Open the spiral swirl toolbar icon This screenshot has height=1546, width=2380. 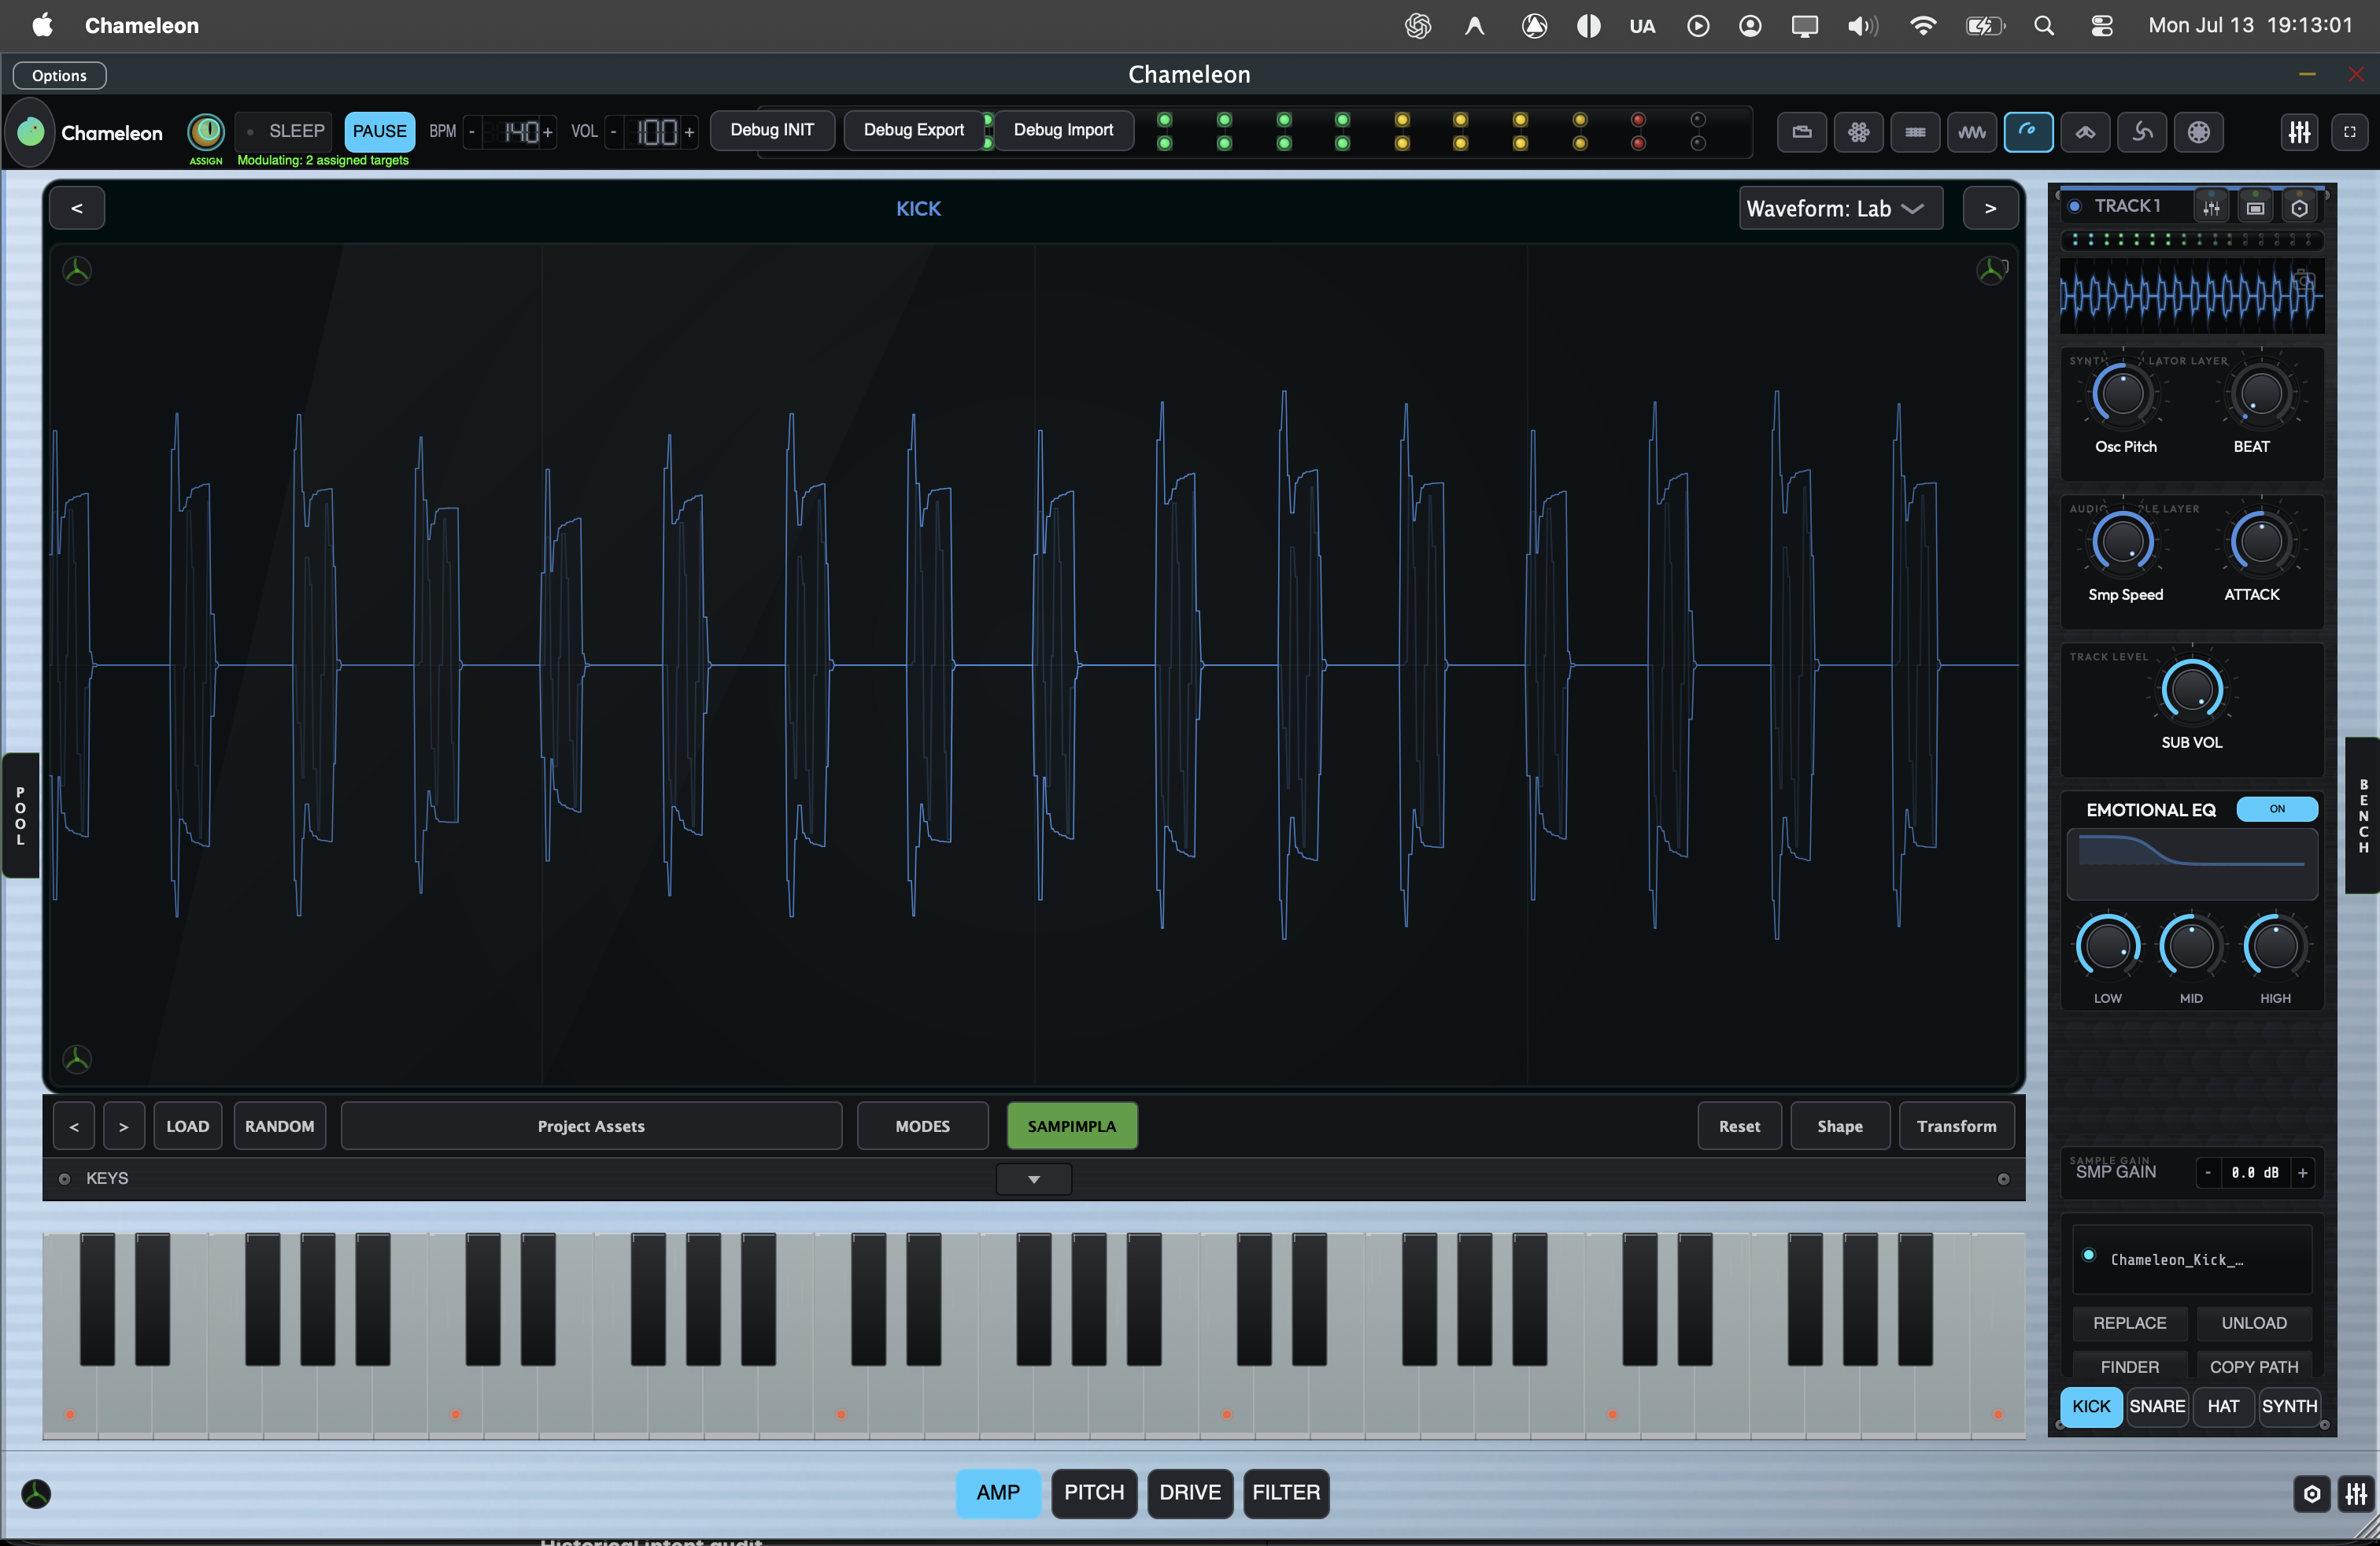point(2142,132)
